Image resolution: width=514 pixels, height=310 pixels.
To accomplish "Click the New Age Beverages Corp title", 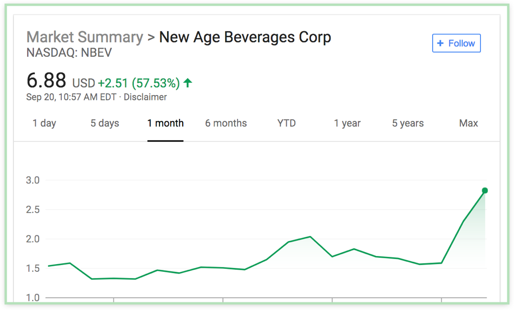I will (245, 37).
